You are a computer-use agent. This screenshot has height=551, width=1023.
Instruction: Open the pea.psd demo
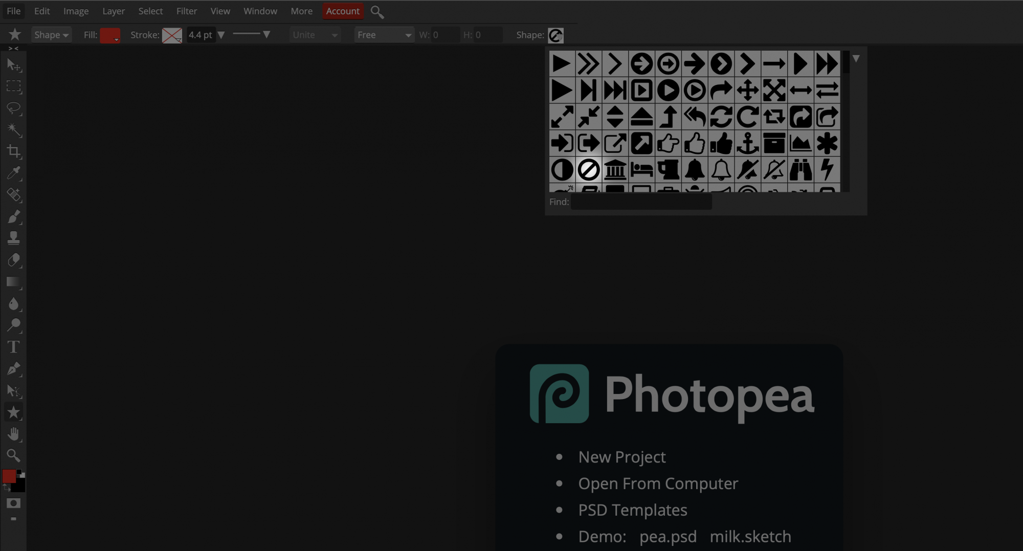[668, 537]
